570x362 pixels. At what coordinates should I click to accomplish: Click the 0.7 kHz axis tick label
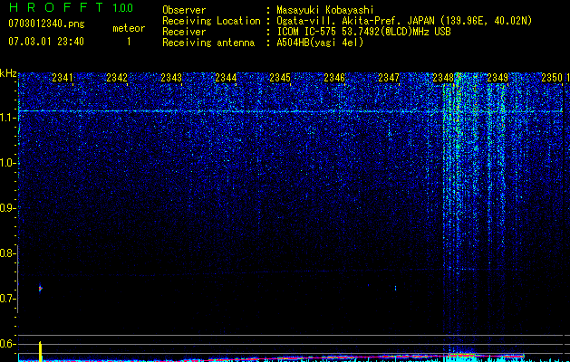7,299
